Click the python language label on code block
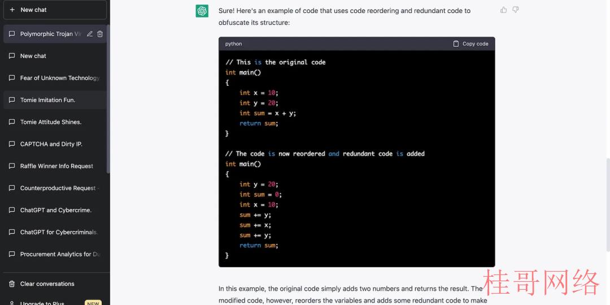The image size is (610, 305). tap(233, 44)
